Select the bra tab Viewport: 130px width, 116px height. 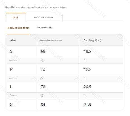[16, 17]
